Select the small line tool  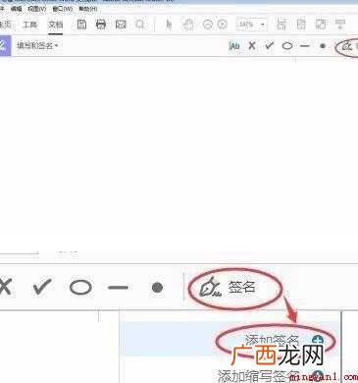coord(305,46)
